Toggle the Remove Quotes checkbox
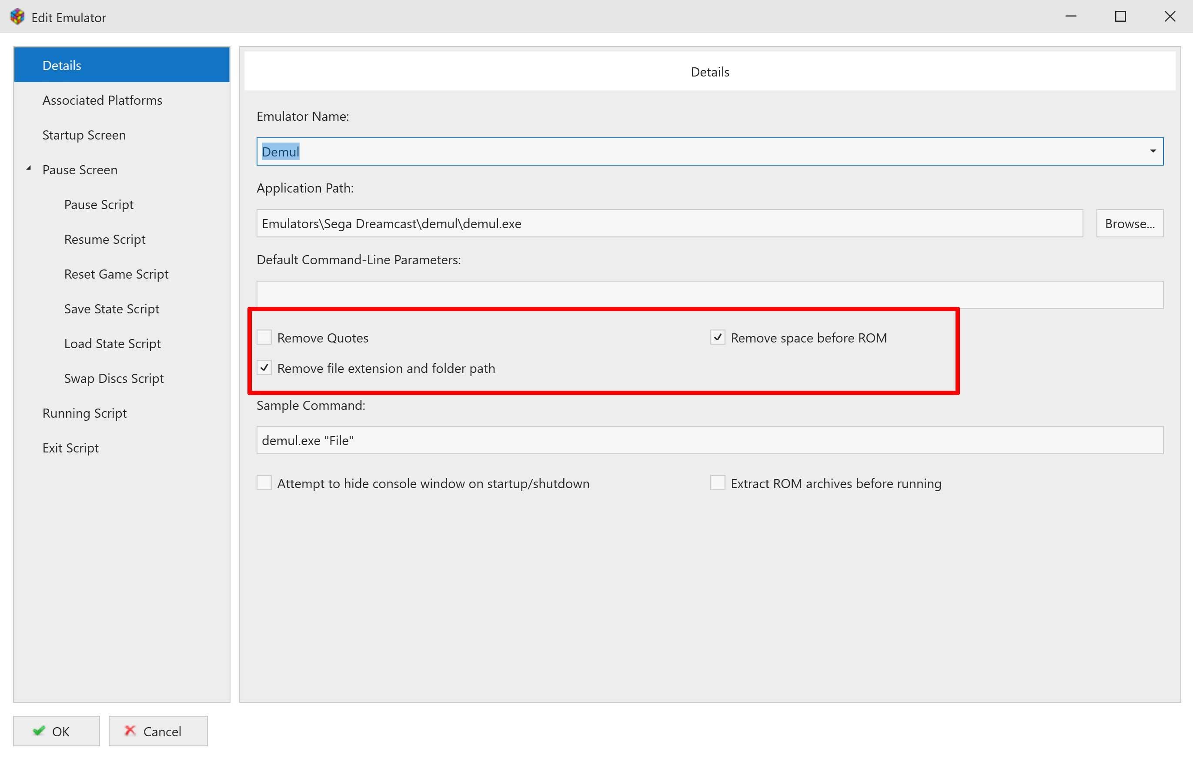The height and width of the screenshot is (758, 1193). click(264, 338)
